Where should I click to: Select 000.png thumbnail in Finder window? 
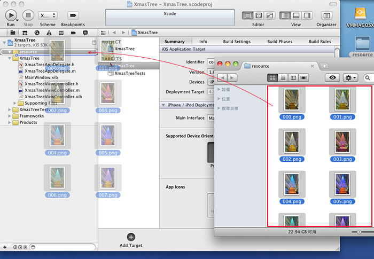click(292, 100)
